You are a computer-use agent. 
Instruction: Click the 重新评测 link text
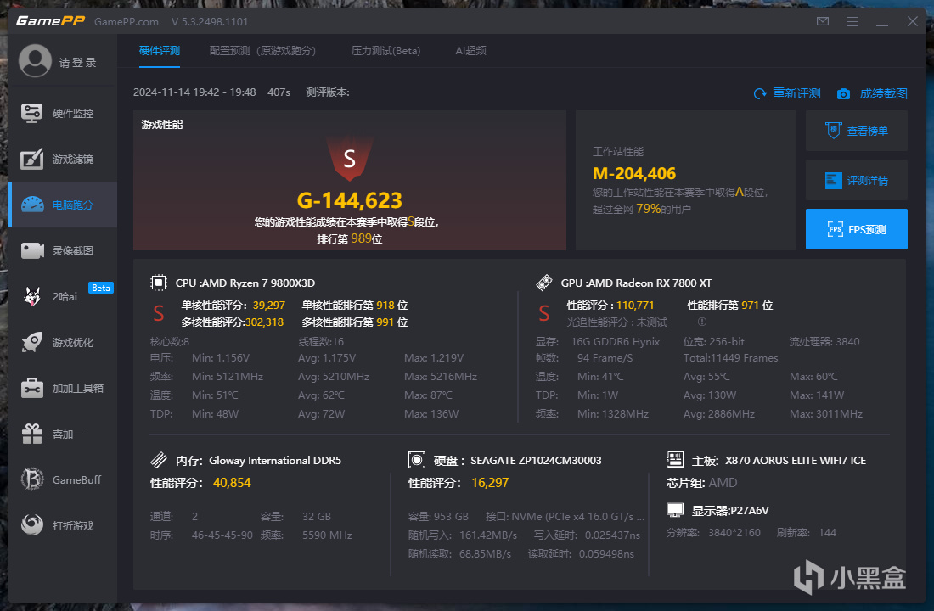tap(796, 93)
